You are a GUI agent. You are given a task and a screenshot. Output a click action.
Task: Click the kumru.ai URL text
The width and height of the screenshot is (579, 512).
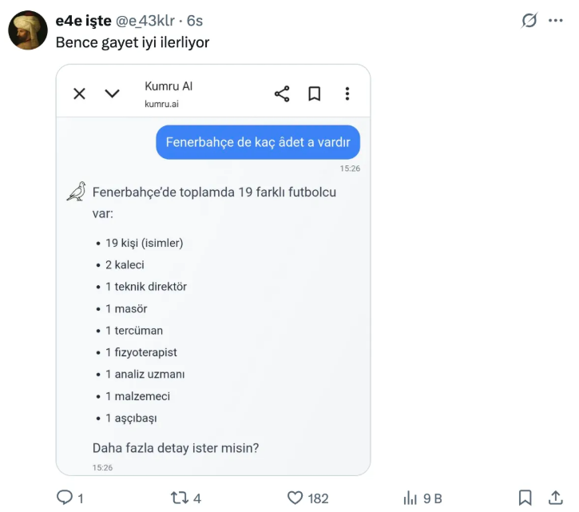pos(161,104)
